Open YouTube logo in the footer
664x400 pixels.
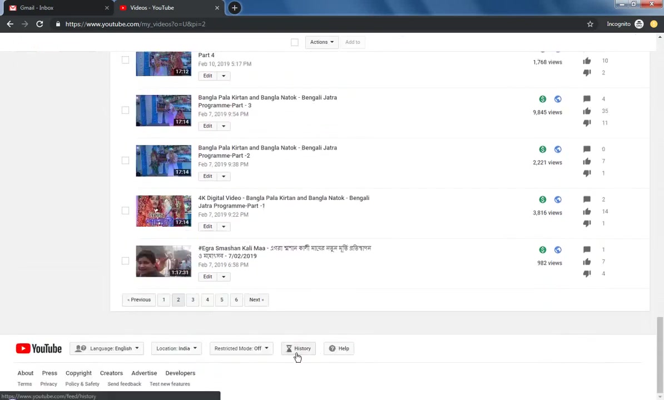tap(38, 348)
